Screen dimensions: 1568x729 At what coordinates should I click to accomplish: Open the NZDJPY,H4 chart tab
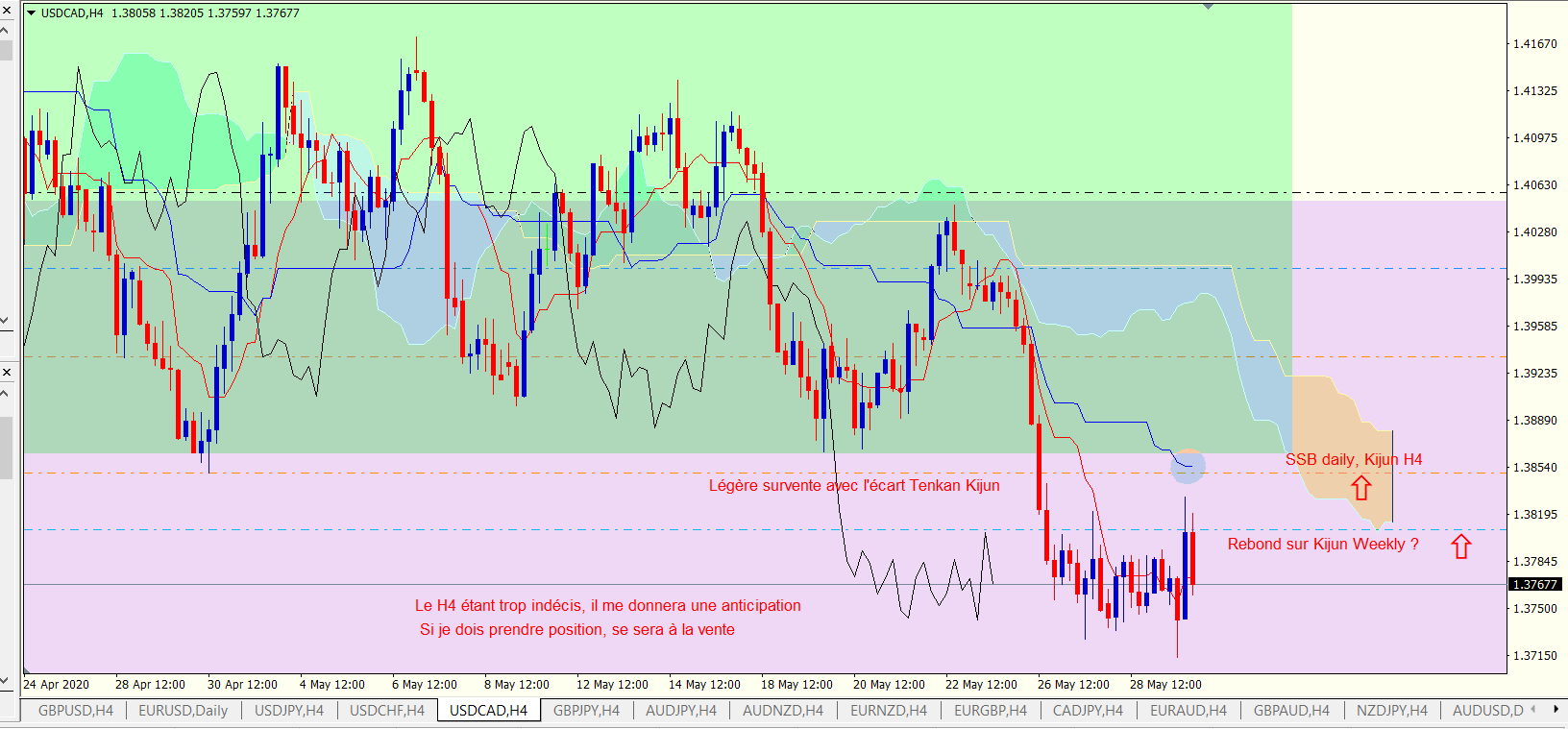click(x=1391, y=711)
